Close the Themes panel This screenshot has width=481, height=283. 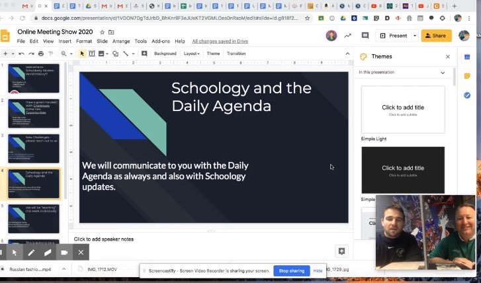point(448,57)
